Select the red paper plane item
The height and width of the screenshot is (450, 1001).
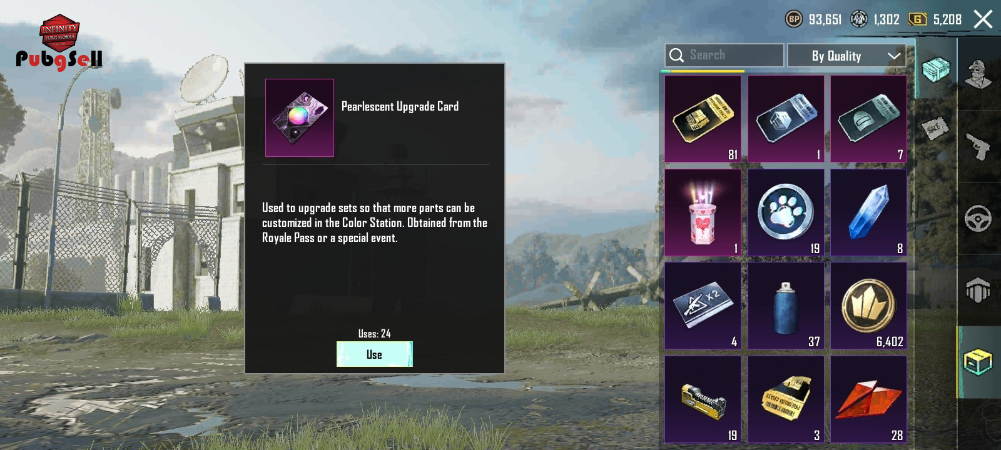pos(868,399)
